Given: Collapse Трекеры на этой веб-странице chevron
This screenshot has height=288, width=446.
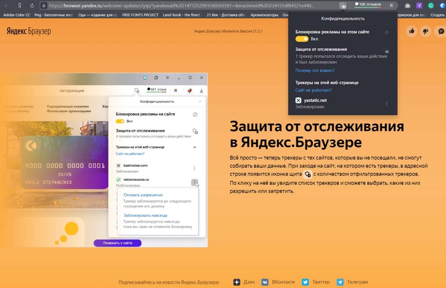Looking at the screenshot, I should [195, 147].
